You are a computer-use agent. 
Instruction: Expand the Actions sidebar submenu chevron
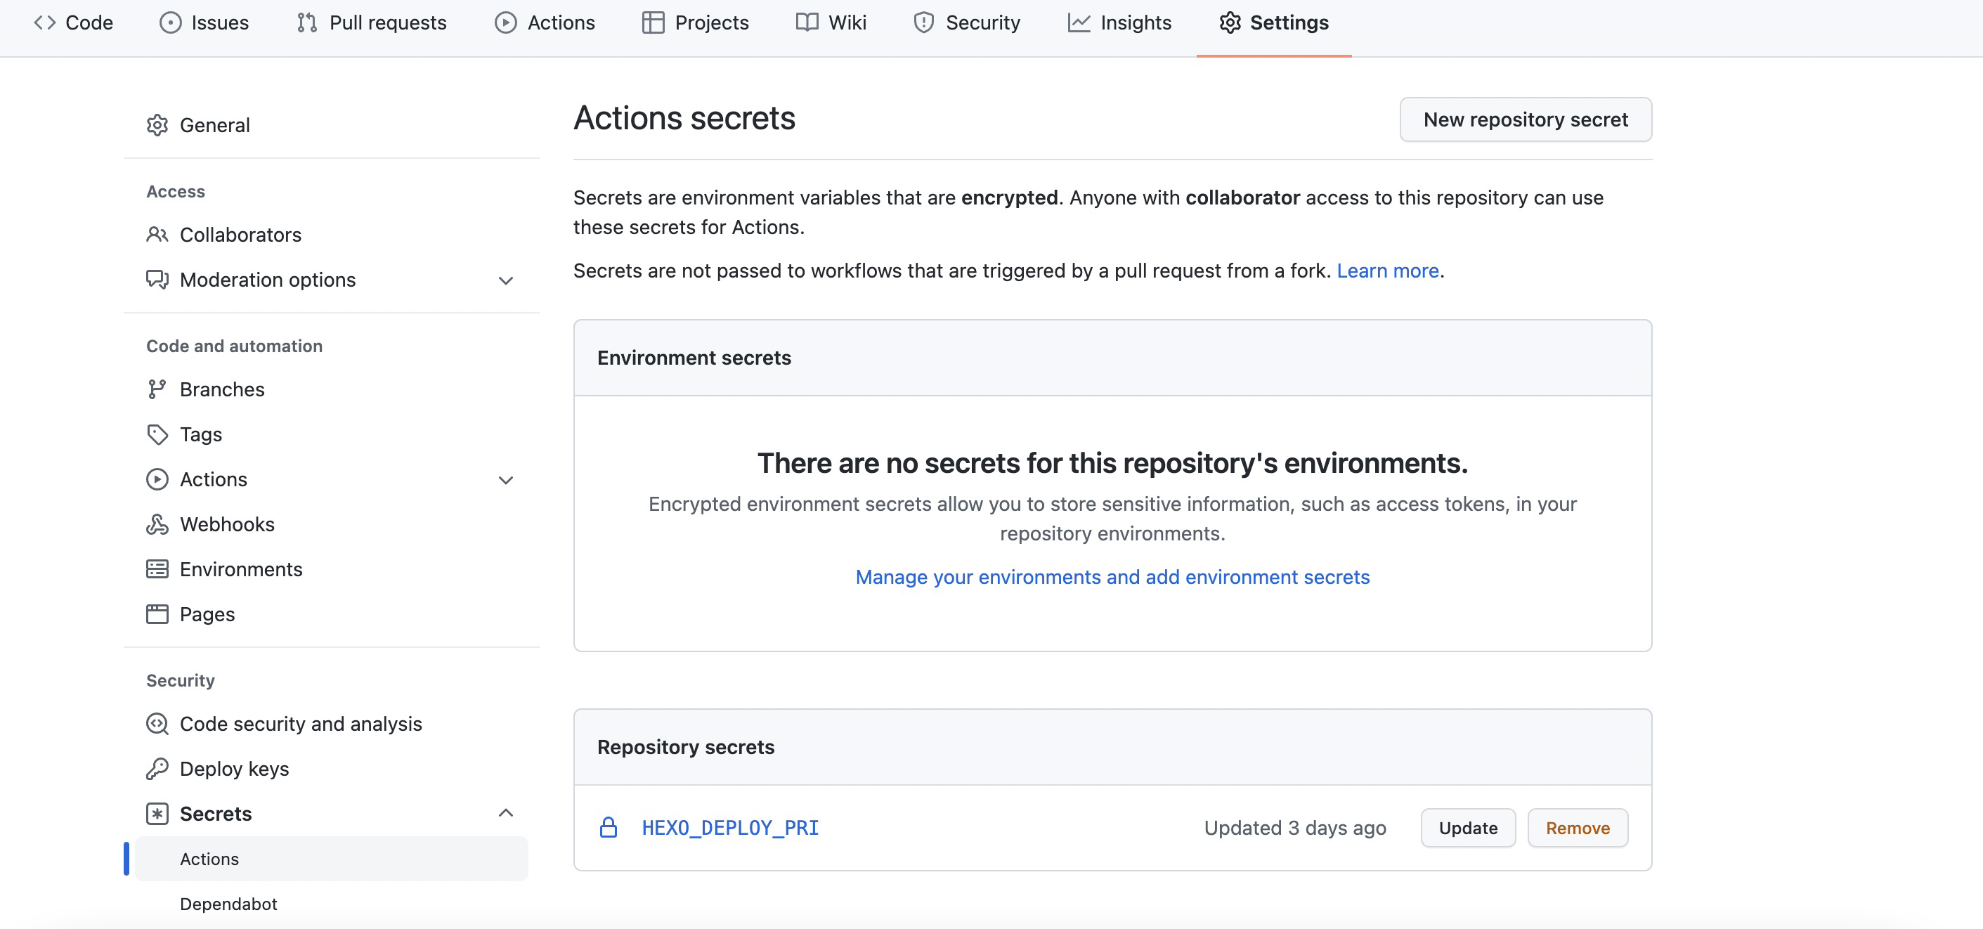coord(506,479)
